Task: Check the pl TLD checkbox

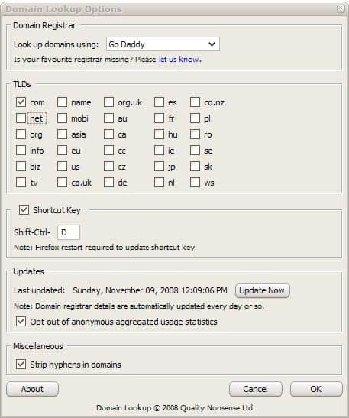Action: (x=195, y=118)
